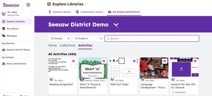Image resolution: width=212 pixels, height=96 pixels.
Task: Open the All Grades dropdown
Action: tap(60, 38)
